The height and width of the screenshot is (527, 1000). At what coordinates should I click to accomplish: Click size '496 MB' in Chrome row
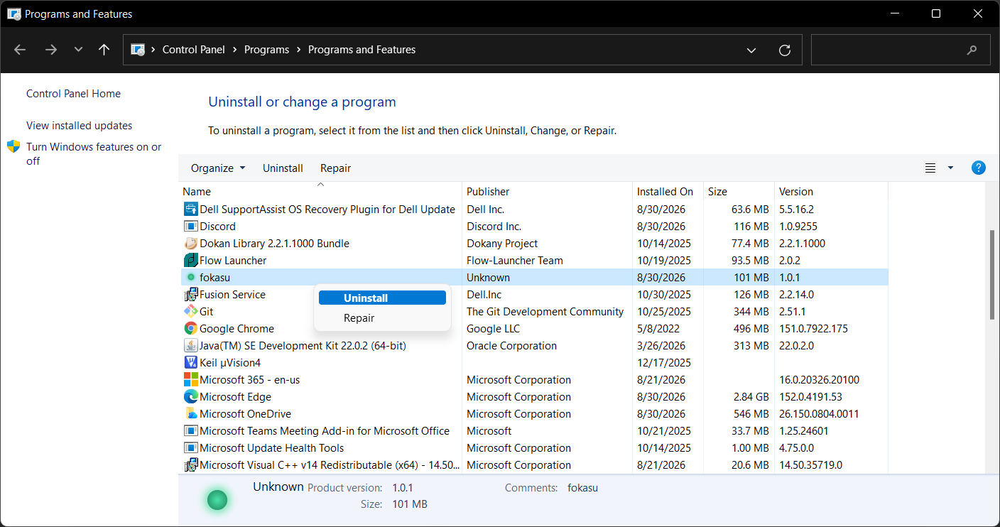pyautogui.click(x=751, y=329)
